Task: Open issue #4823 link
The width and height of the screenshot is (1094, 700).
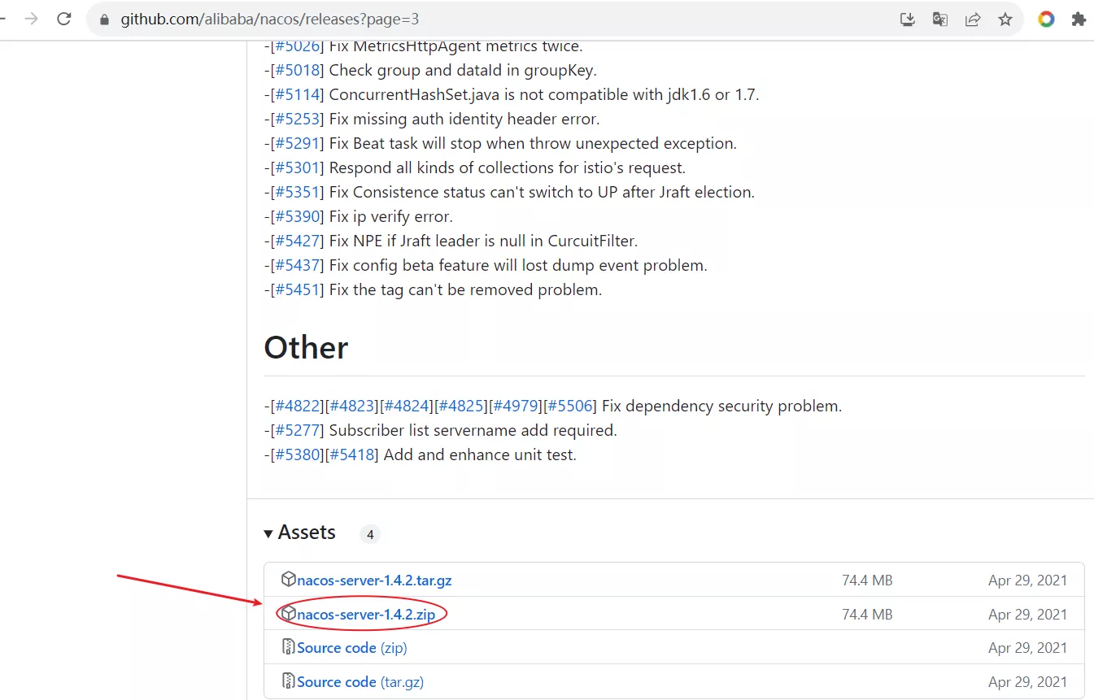Action: [x=351, y=407]
